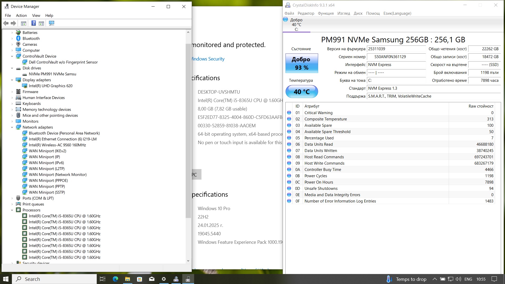
Task: Click the Device Manager vertical scrollbar thumb
Action: coord(188,131)
